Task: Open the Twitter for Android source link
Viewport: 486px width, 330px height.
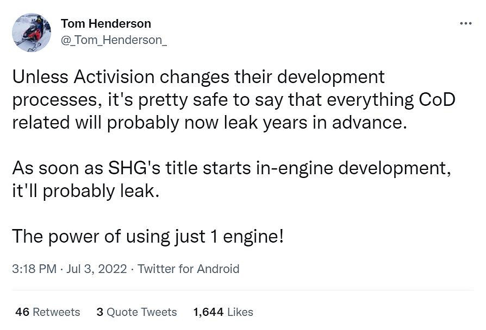Action: (188, 269)
